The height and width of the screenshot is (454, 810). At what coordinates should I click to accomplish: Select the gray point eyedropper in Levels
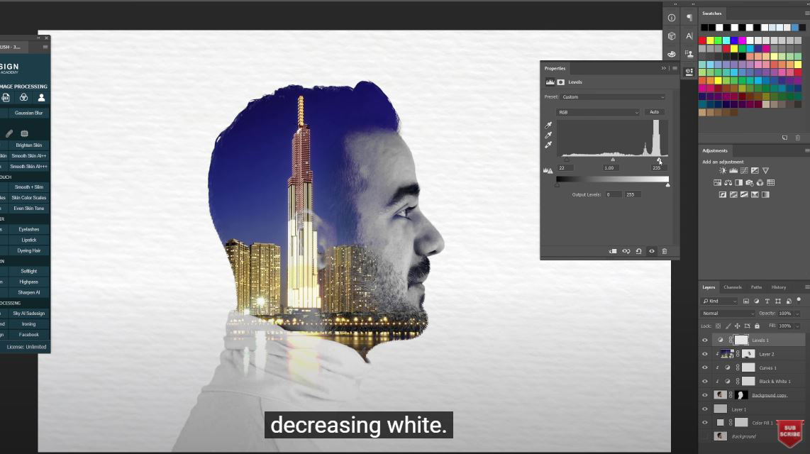pos(548,135)
